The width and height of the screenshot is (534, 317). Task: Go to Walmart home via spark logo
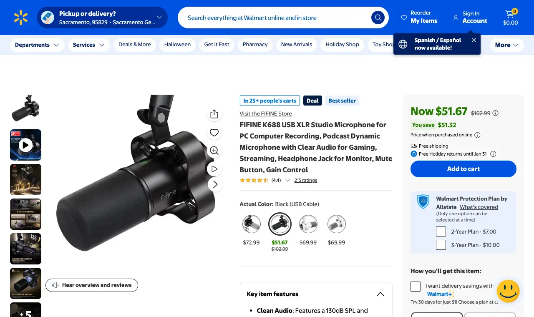21,18
